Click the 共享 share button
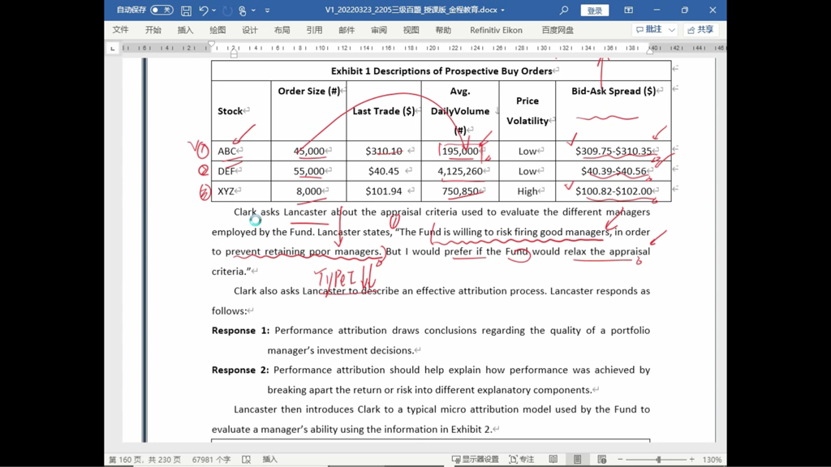 (700, 30)
